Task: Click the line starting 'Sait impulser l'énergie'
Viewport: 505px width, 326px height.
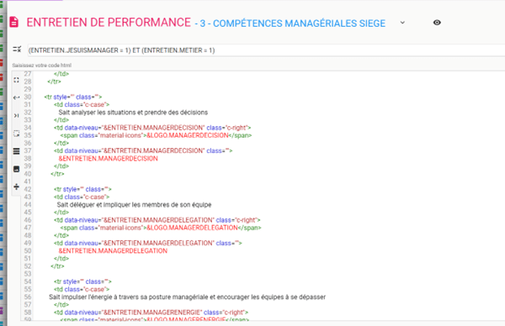Action: pos(187,297)
